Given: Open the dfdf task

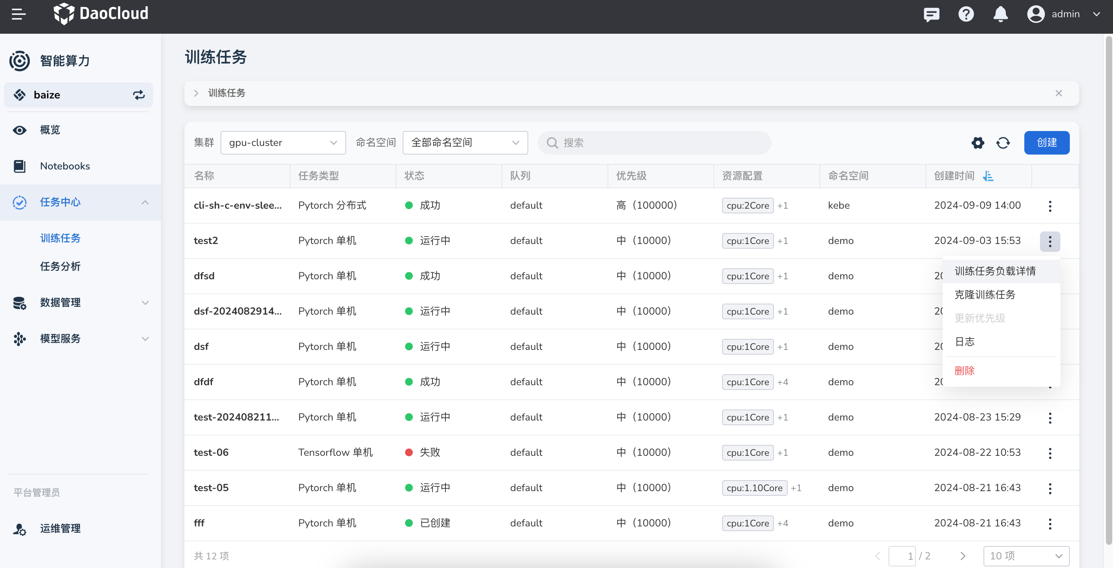Looking at the screenshot, I should tap(204, 382).
